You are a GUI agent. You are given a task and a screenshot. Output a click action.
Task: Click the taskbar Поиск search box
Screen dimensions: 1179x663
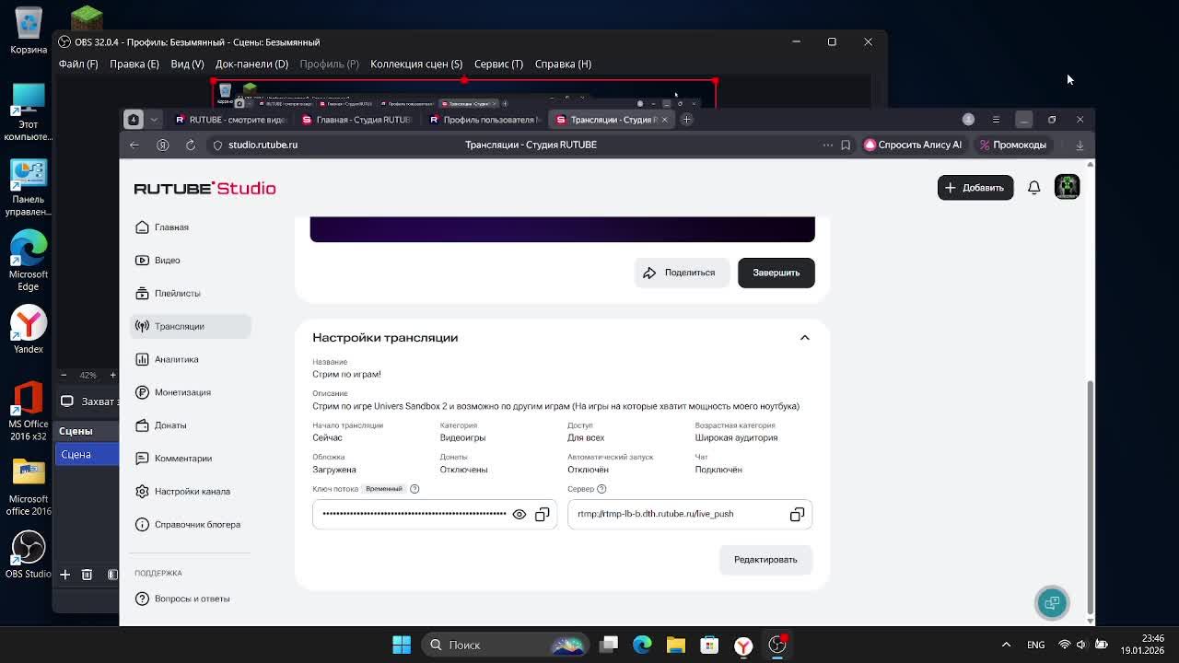pos(508,645)
